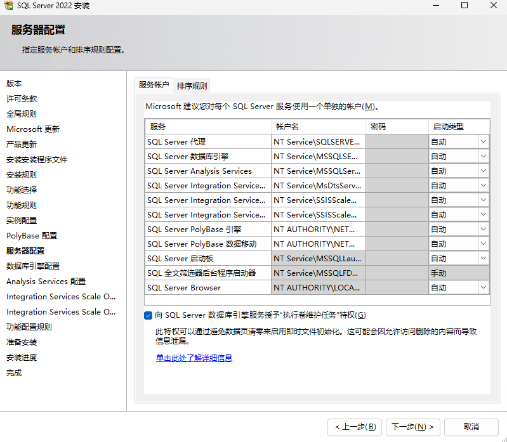Select 安装规则 step in the sidebar
This screenshot has height=442, width=507.
click(22, 175)
